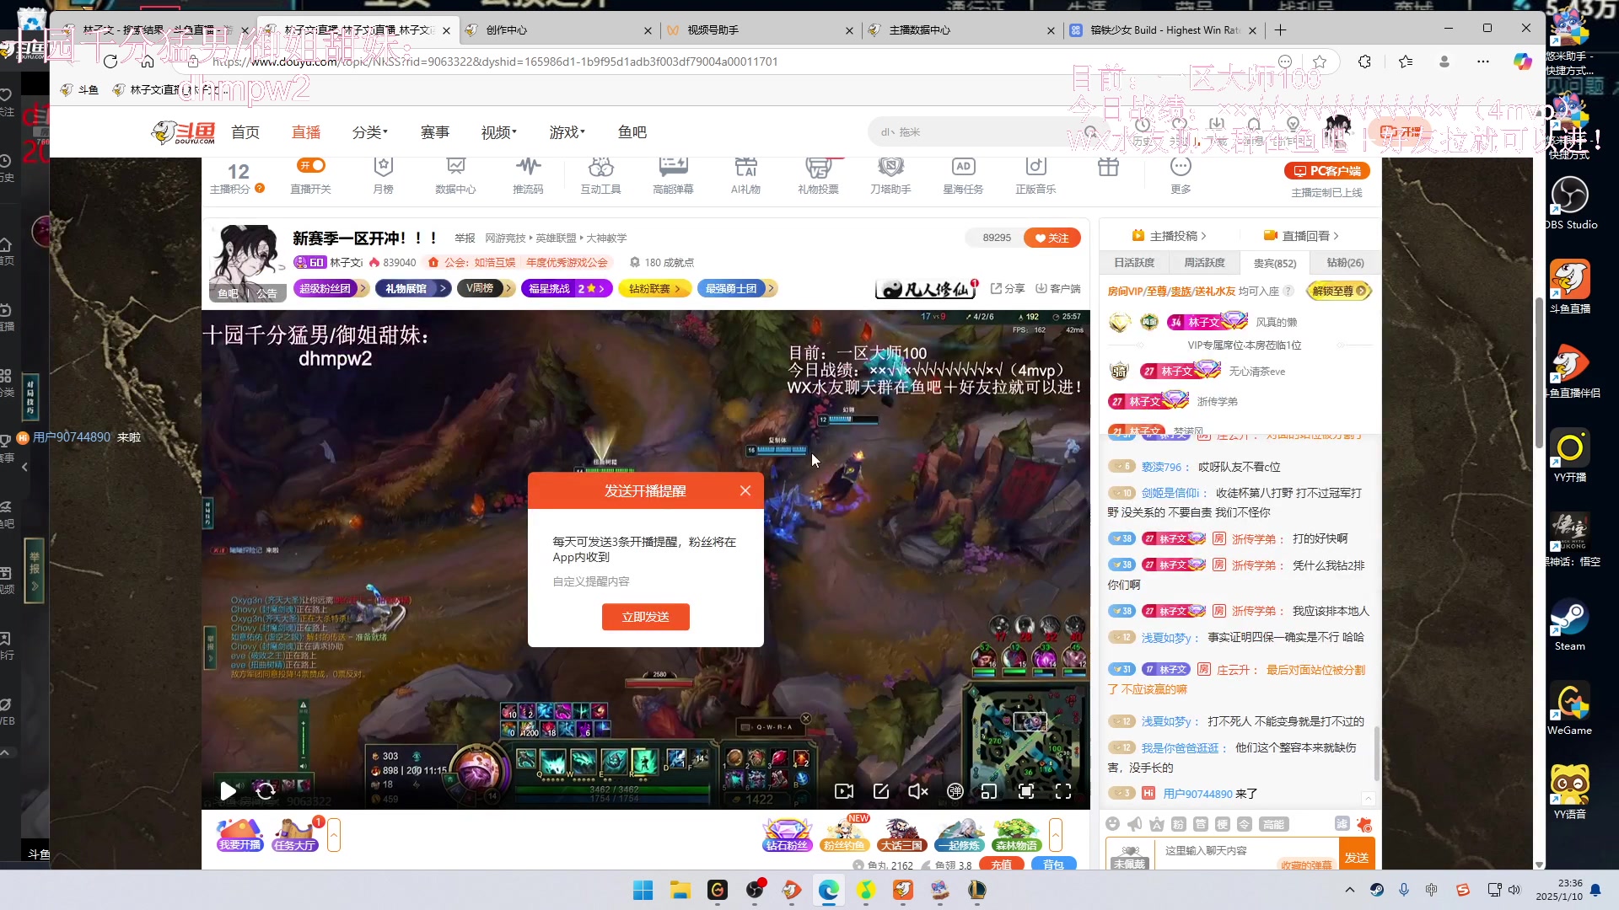This screenshot has width=1619, height=910.
Task: Unmute the player volume
Action: pyautogui.click(x=917, y=791)
